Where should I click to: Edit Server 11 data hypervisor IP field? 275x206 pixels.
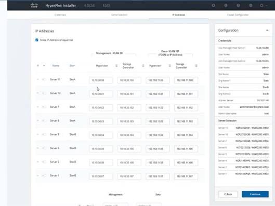point(158,80)
